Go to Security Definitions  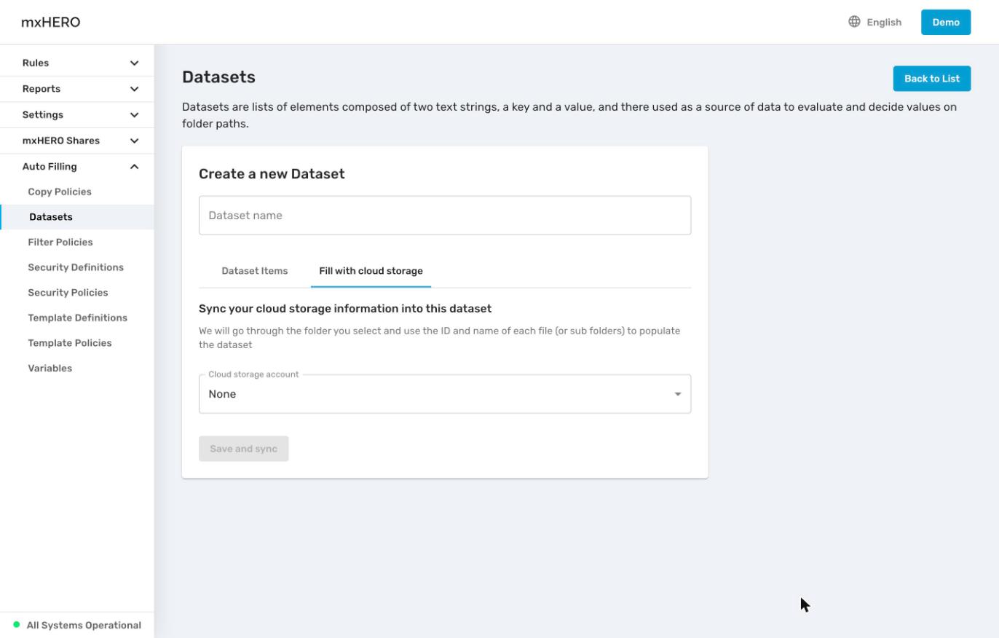point(76,267)
